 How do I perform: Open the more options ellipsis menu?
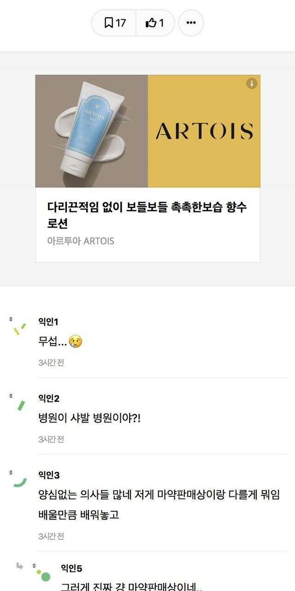(191, 23)
